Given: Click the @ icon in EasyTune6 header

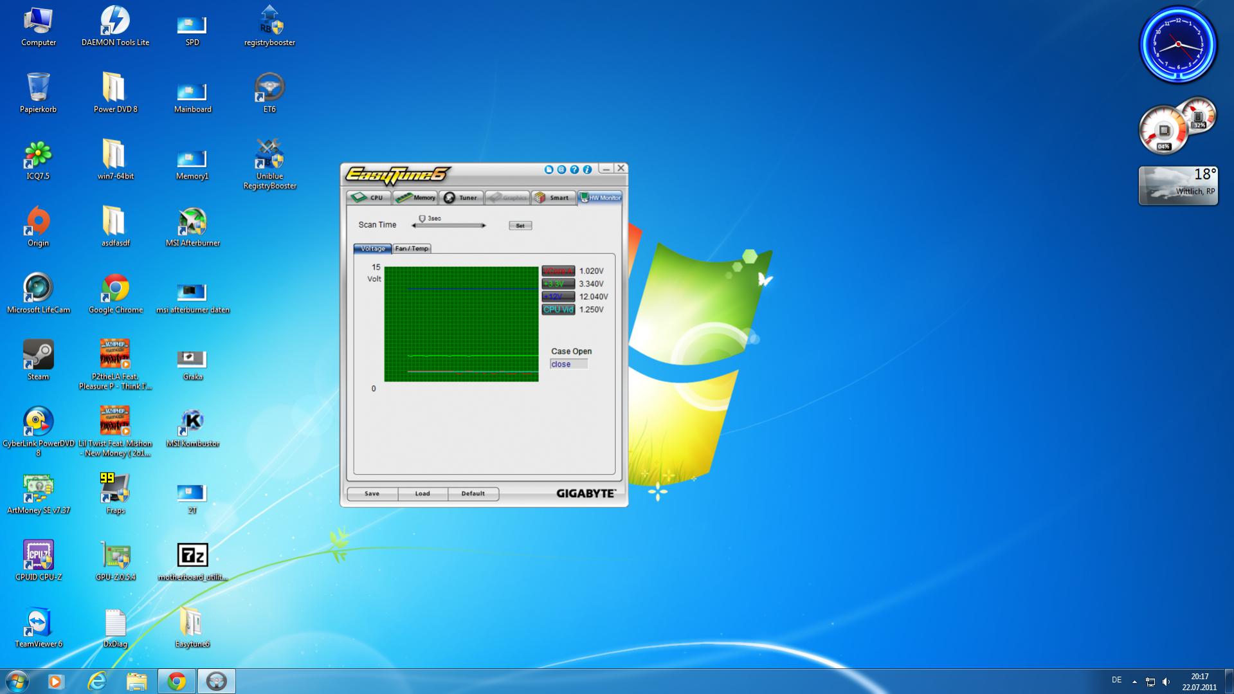Looking at the screenshot, I should (x=561, y=170).
